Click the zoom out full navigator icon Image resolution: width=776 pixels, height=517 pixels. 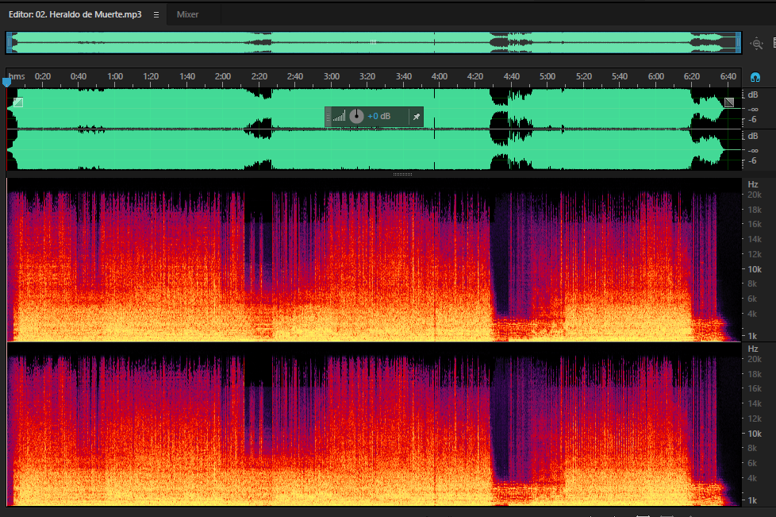pyautogui.click(x=757, y=44)
